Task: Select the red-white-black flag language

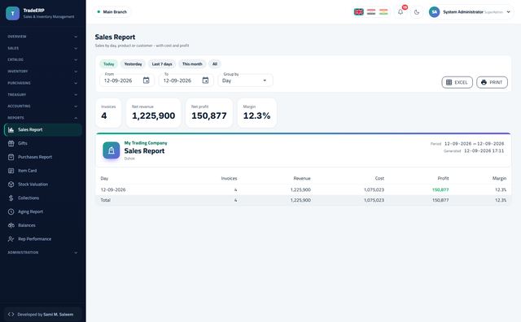Action: pyautogui.click(x=371, y=12)
